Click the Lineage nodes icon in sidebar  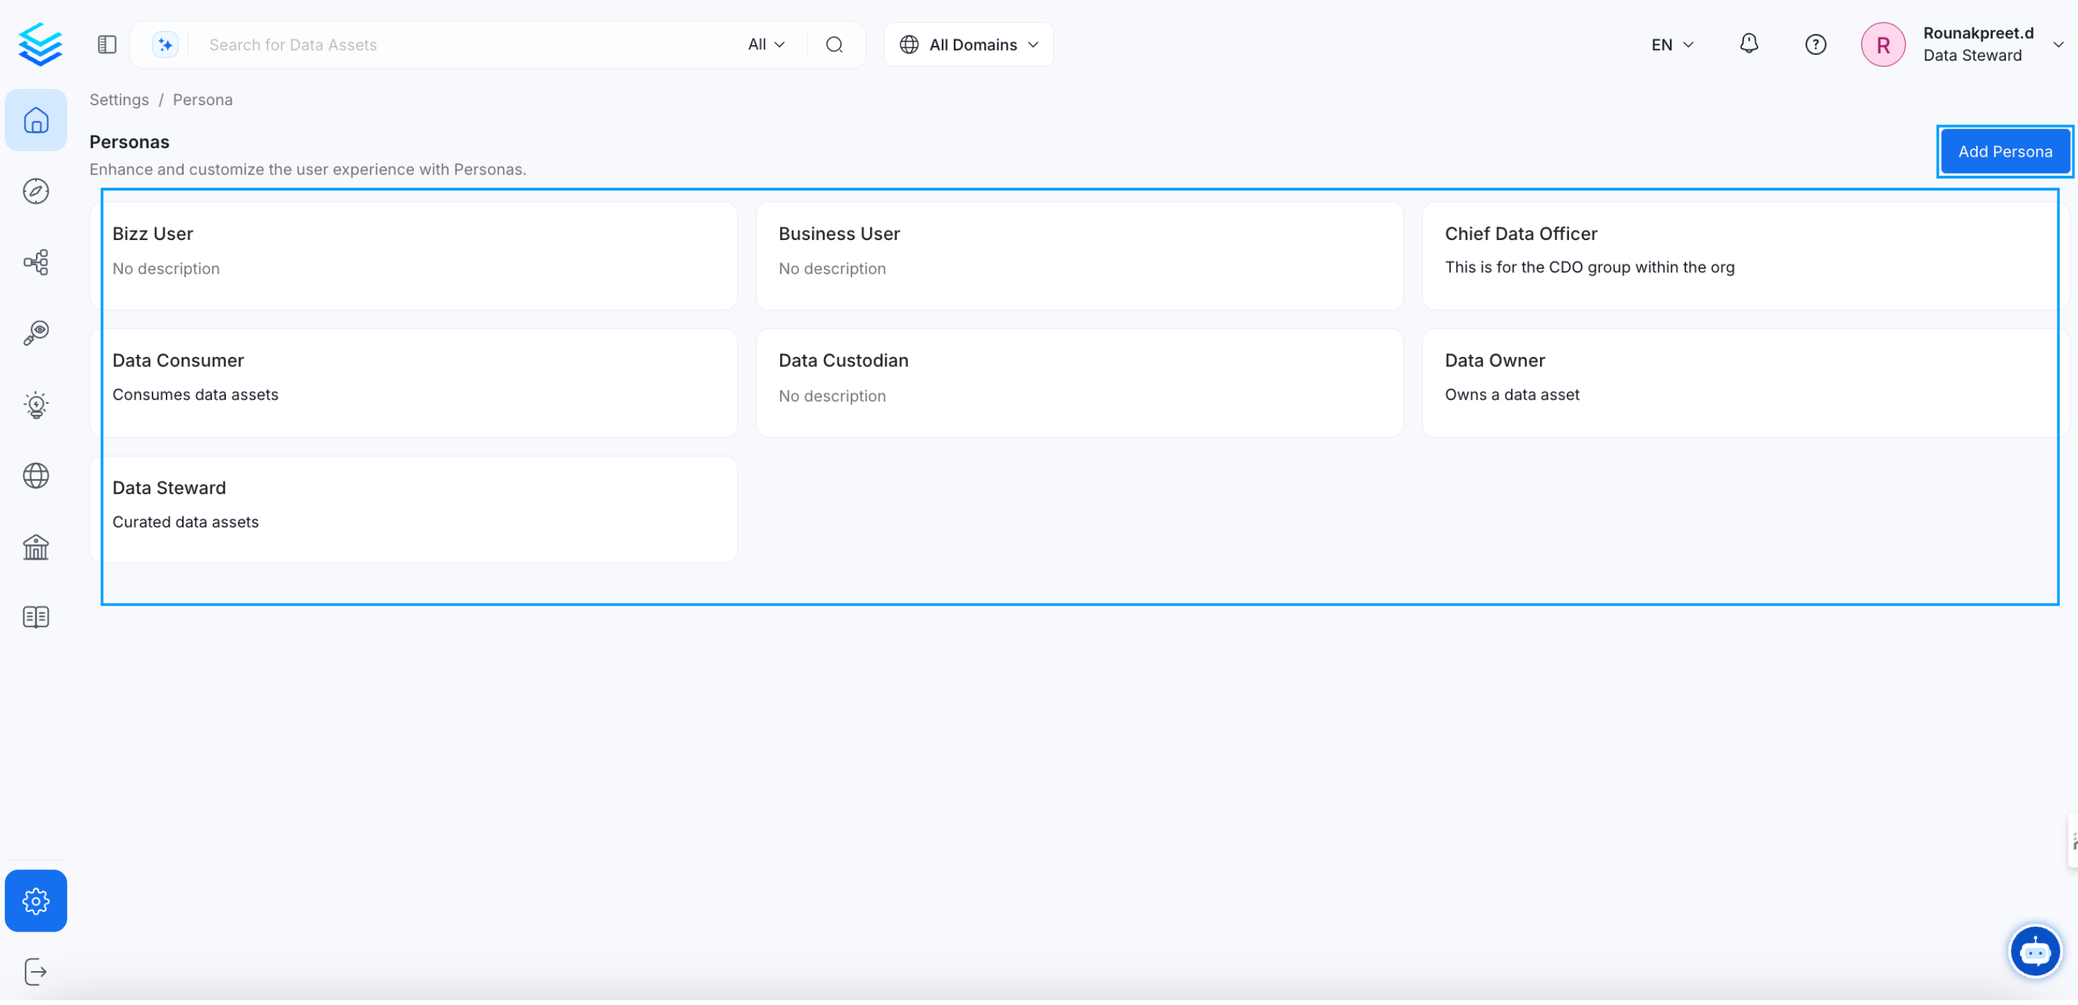tap(35, 263)
